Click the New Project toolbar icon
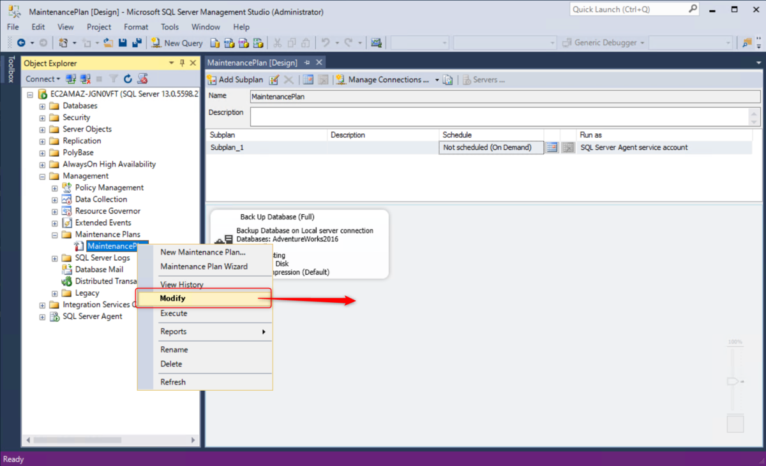Screen dimensions: 766x466 pyautogui.click(x=63, y=43)
